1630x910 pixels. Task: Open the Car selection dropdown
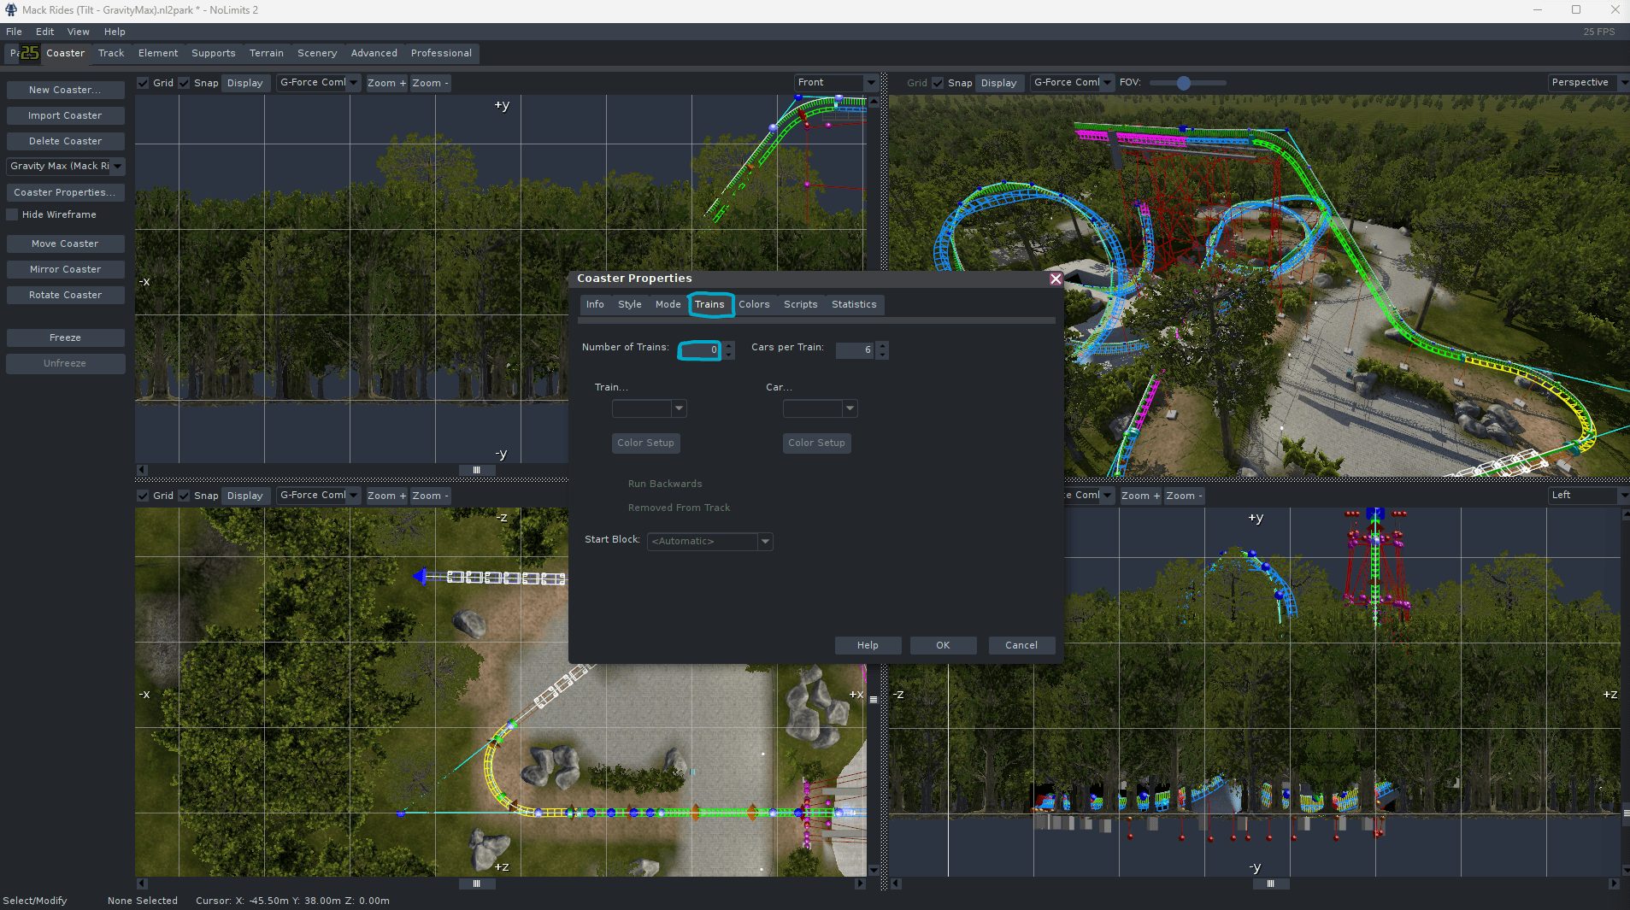(821, 408)
